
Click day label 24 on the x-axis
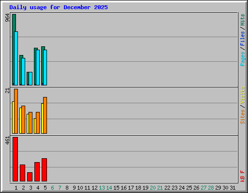pos(182,188)
